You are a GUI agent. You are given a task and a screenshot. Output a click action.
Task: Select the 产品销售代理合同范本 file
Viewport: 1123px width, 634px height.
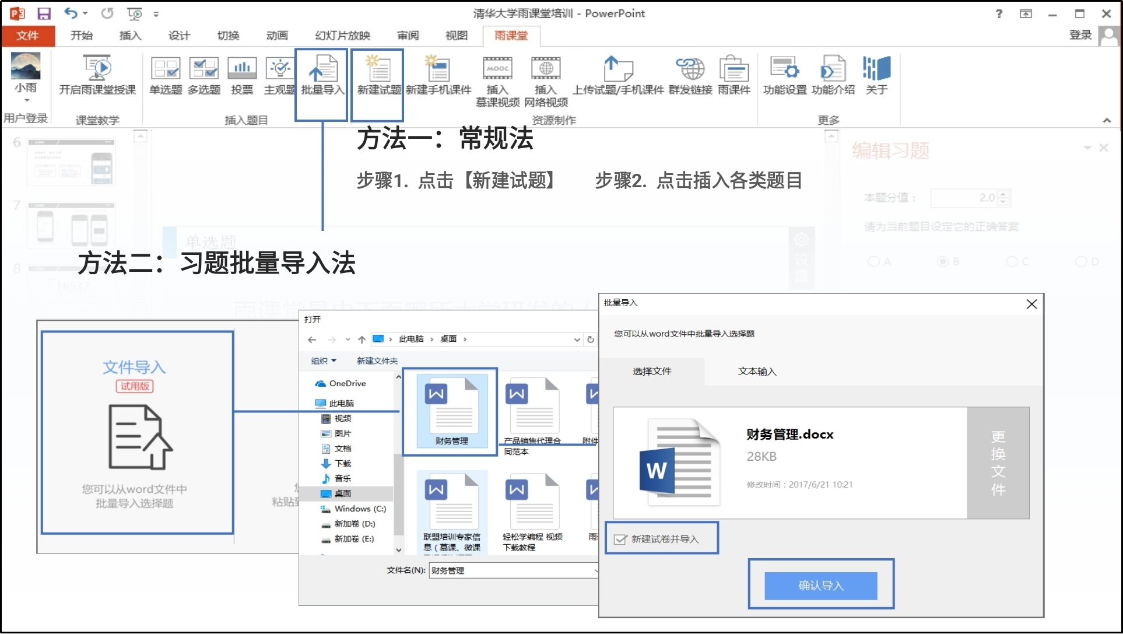[532, 416]
